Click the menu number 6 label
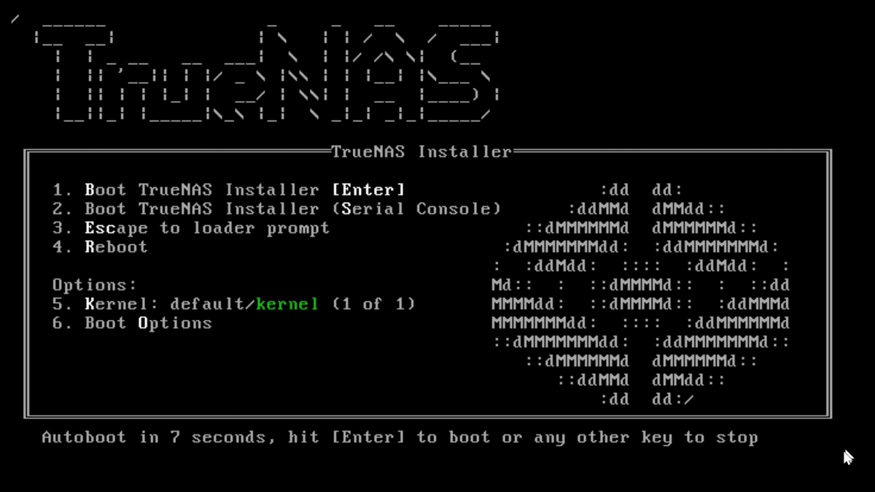The image size is (875, 492). pyautogui.click(x=63, y=323)
